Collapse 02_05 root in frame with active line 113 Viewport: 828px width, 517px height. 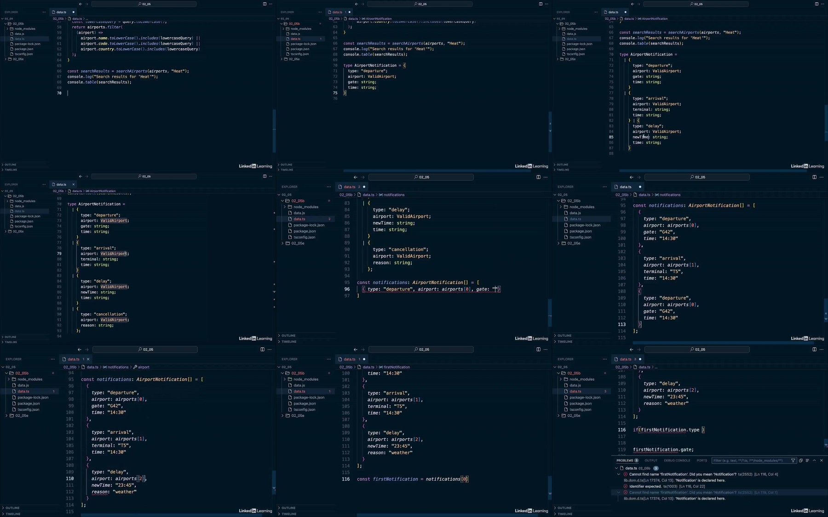coord(555,194)
